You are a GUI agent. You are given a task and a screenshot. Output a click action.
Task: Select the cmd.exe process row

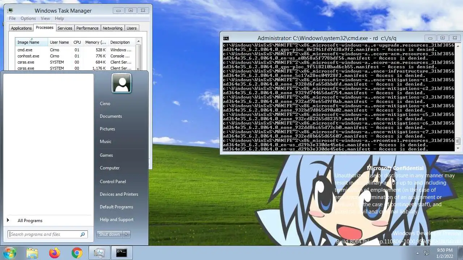pyautogui.click(x=75, y=50)
